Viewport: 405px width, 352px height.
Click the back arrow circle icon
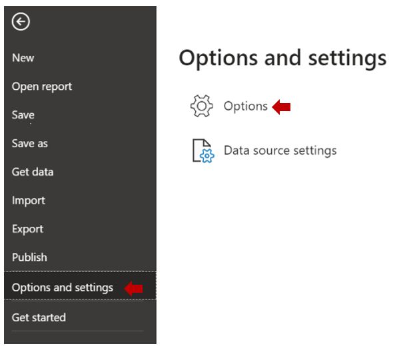[21, 21]
